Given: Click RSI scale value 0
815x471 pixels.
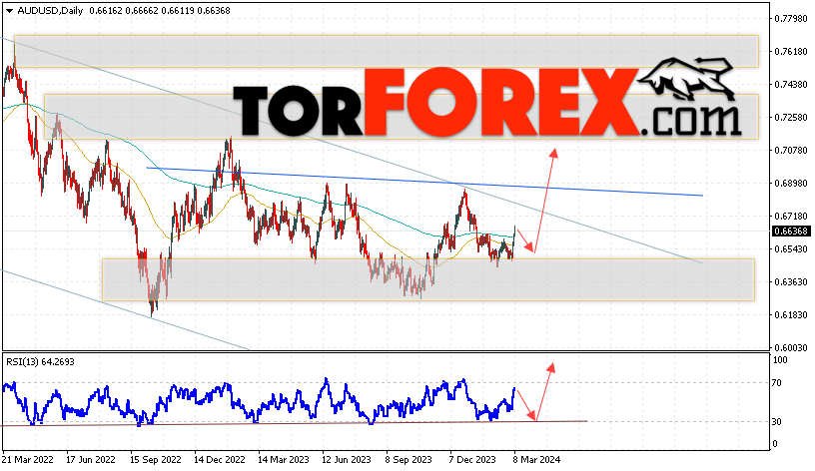Looking at the screenshot, I should tap(775, 444).
